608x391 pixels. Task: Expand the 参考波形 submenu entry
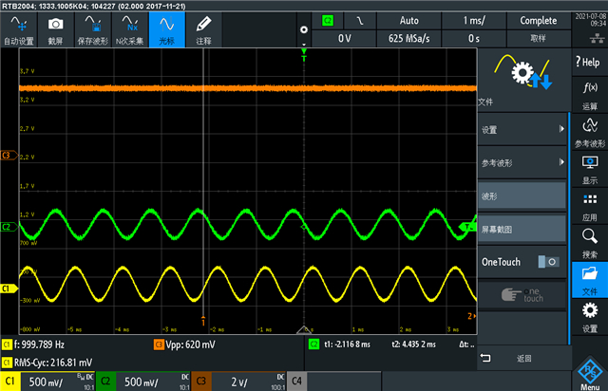click(x=522, y=162)
